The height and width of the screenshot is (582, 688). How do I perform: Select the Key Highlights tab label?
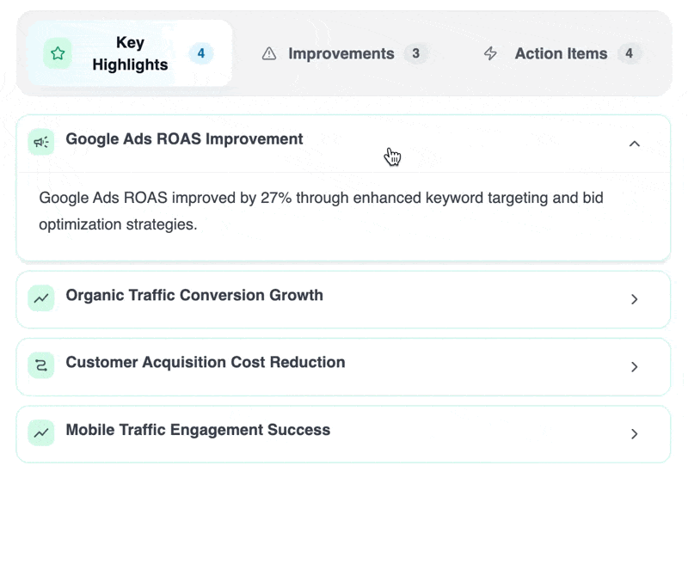coord(130,53)
